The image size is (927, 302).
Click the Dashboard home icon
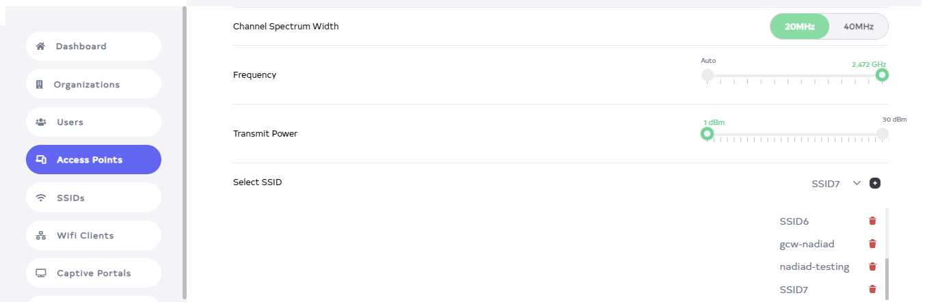click(x=41, y=46)
